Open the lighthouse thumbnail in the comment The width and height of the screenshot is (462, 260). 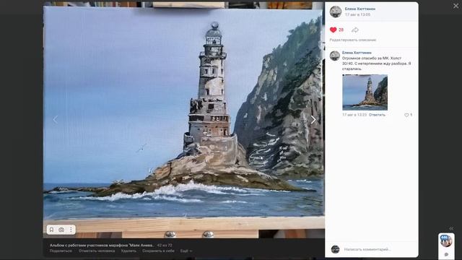(x=365, y=92)
